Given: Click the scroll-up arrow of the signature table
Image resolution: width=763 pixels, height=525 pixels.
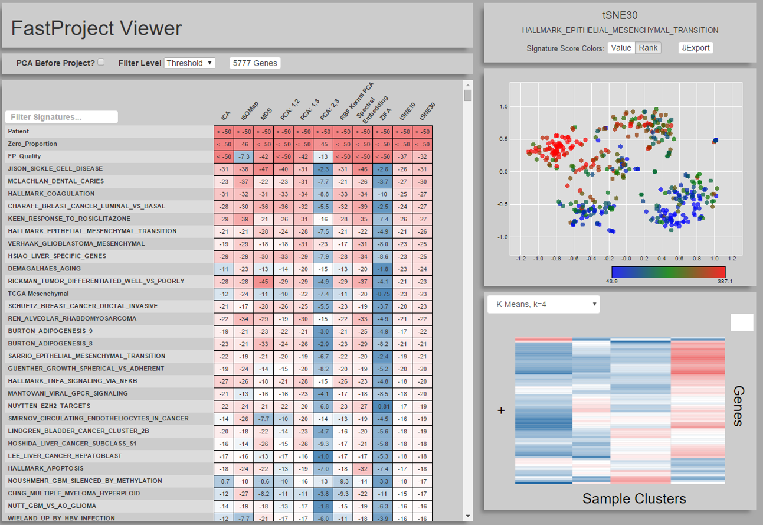Looking at the screenshot, I should 467,84.
